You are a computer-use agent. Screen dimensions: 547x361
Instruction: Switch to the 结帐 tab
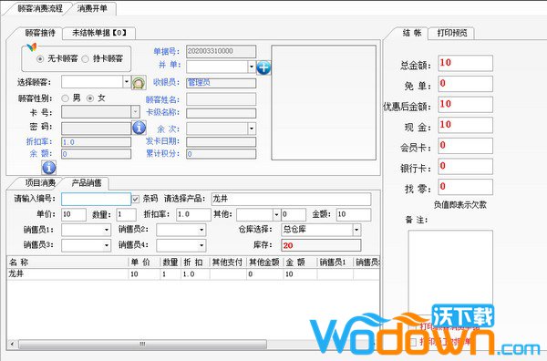412,33
